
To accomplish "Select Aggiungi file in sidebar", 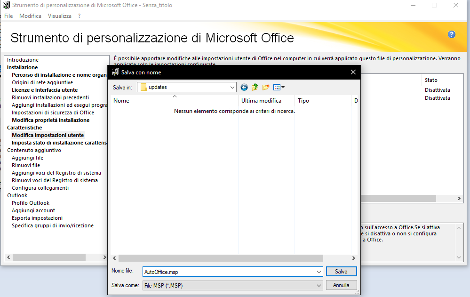I will [x=28, y=158].
